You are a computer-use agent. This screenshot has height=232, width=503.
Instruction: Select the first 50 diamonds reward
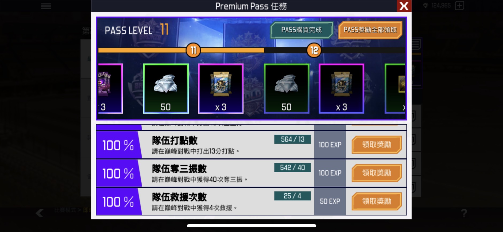coord(166,89)
